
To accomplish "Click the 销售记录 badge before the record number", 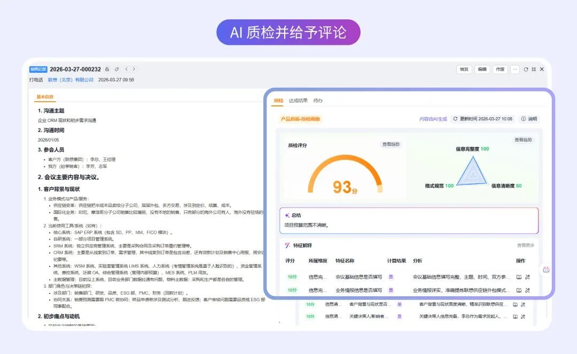I will click(x=38, y=70).
